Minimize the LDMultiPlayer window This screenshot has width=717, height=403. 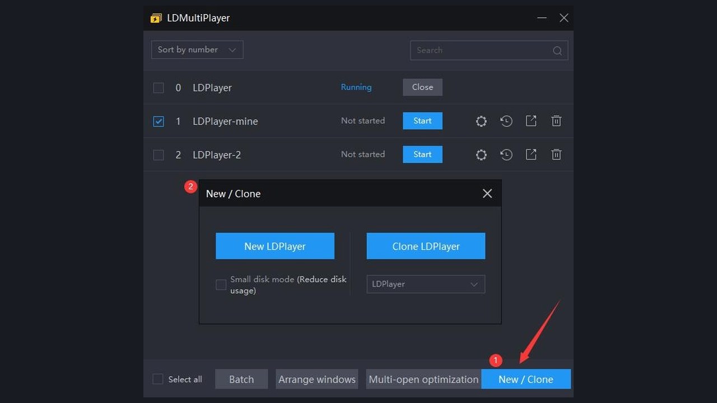pos(542,18)
